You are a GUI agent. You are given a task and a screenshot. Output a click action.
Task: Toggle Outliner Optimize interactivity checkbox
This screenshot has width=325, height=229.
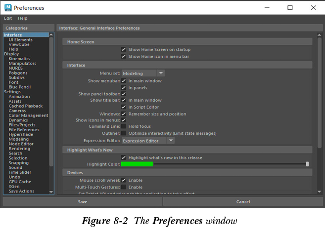pos(124,133)
